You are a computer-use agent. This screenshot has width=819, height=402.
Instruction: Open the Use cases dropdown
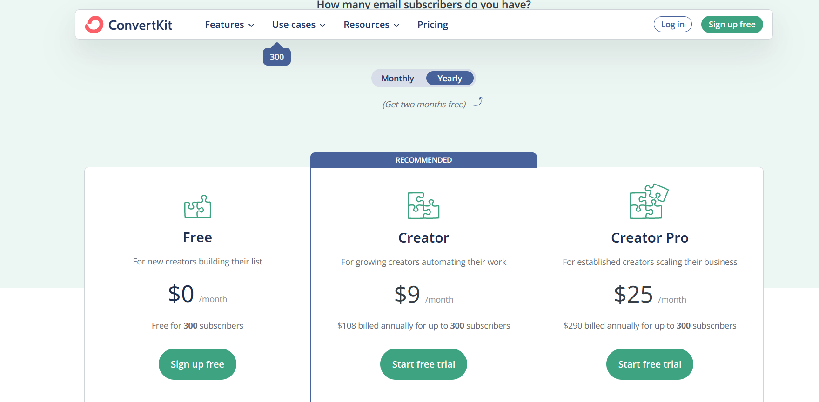tap(299, 25)
